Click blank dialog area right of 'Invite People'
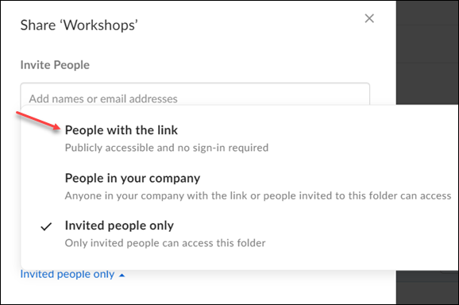 [x=229, y=65]
